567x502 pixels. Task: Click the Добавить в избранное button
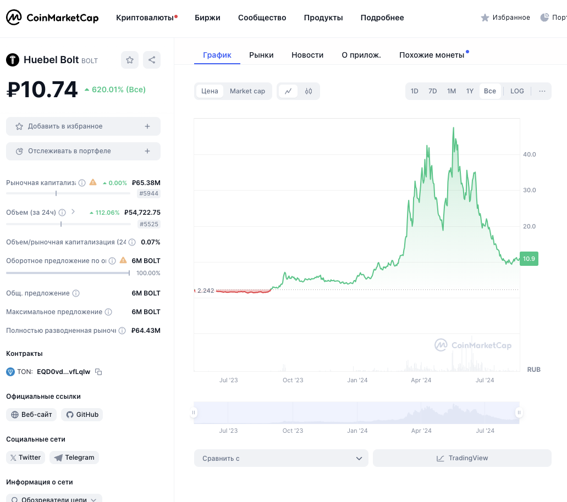pyautogui.click(x=83, y=126)
